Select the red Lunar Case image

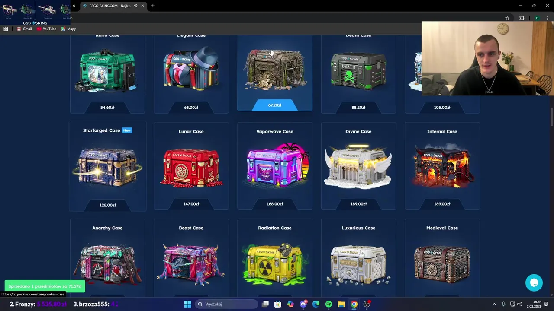[x=191, y=168]
